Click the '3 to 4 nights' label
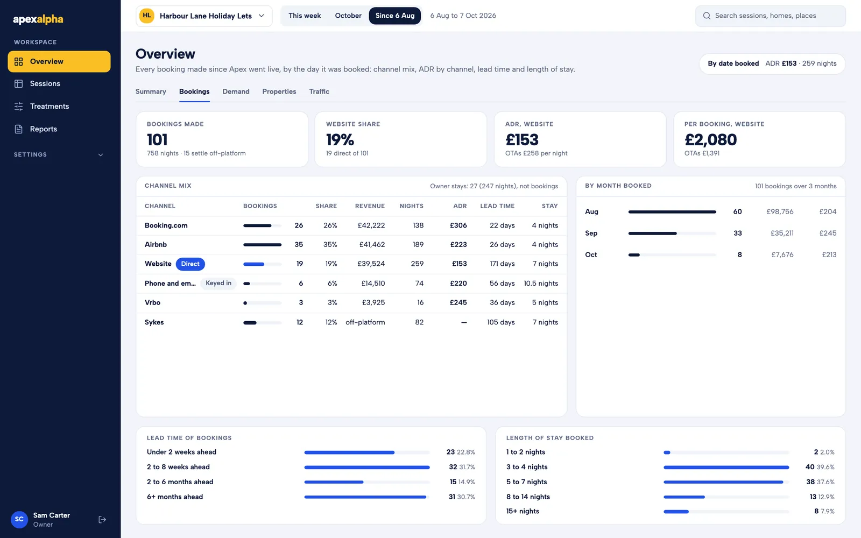861x538 pixels. pos(527,467)
